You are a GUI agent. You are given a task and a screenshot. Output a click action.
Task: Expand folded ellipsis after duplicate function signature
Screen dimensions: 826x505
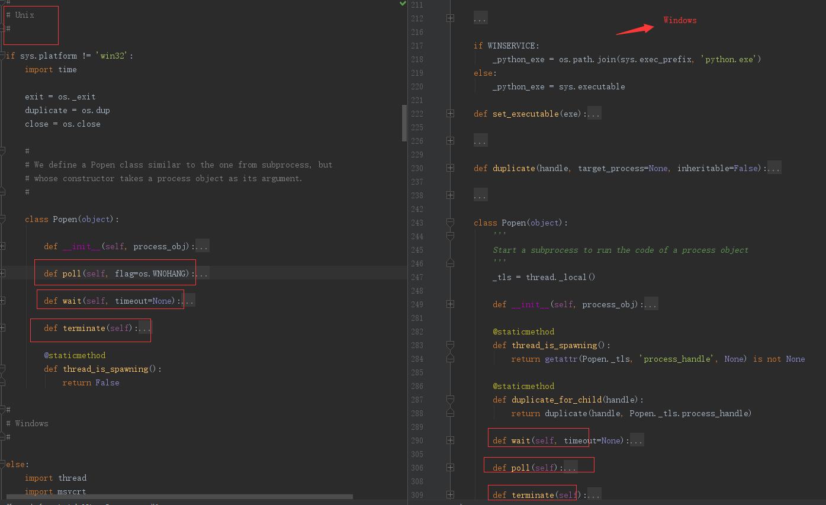[773, 168]
